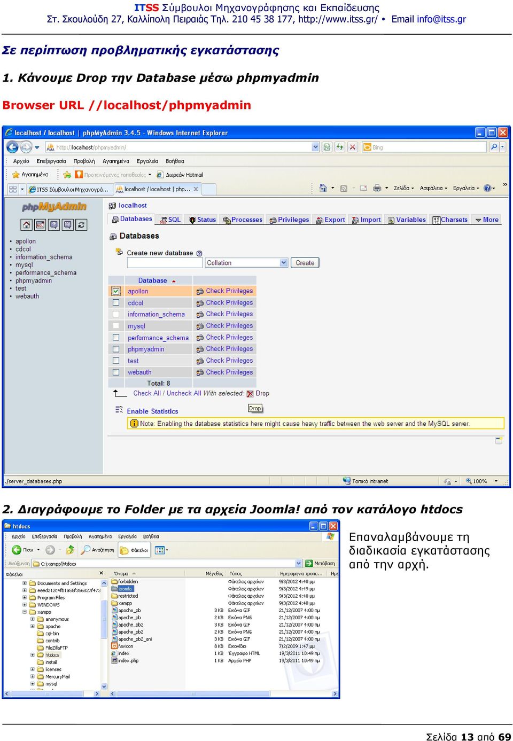
Task: Click the htdocs window Πίσω back arrow
Action: coord(17,550)
